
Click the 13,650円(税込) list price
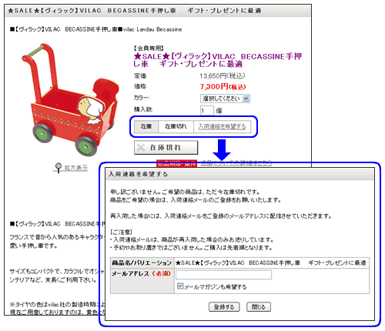click(x=223, y=76)
